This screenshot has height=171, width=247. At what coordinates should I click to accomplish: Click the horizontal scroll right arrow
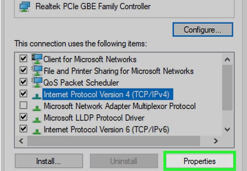click(x=216, y=141)
